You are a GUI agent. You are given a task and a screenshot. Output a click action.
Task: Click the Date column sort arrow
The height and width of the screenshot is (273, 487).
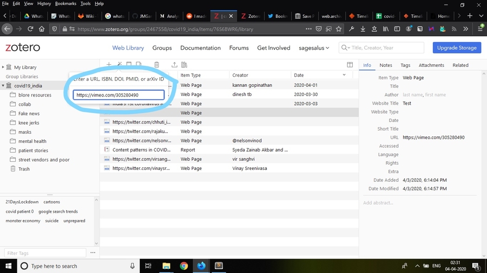[344, 75]
